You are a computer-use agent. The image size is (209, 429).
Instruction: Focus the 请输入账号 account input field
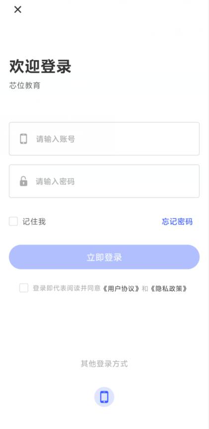104,139
